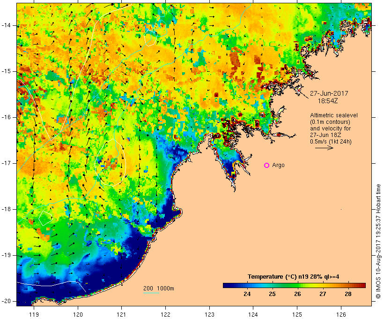Click the 'Altimetric sealevel' caption line
This screenshot has width=384, height=319.
334,115
